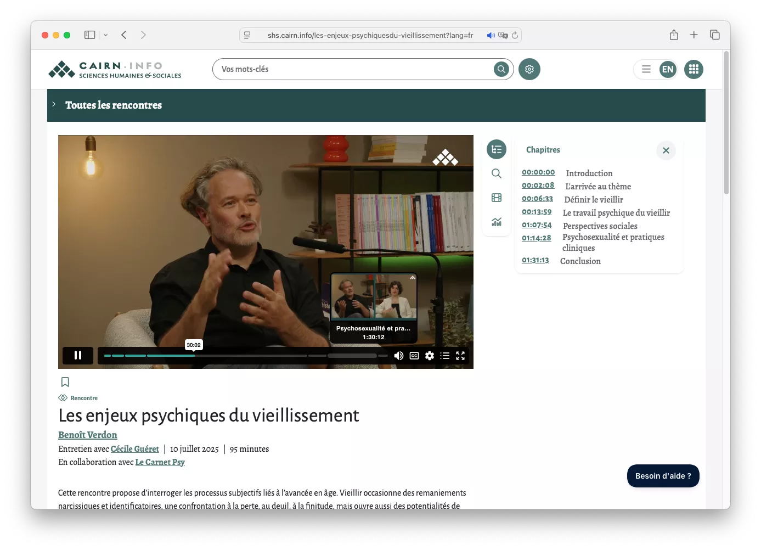This screenshot has width=761, height=550.
Task: Toggle closed captions on the video
Action: pyautogui.click(x=414, y=356)
